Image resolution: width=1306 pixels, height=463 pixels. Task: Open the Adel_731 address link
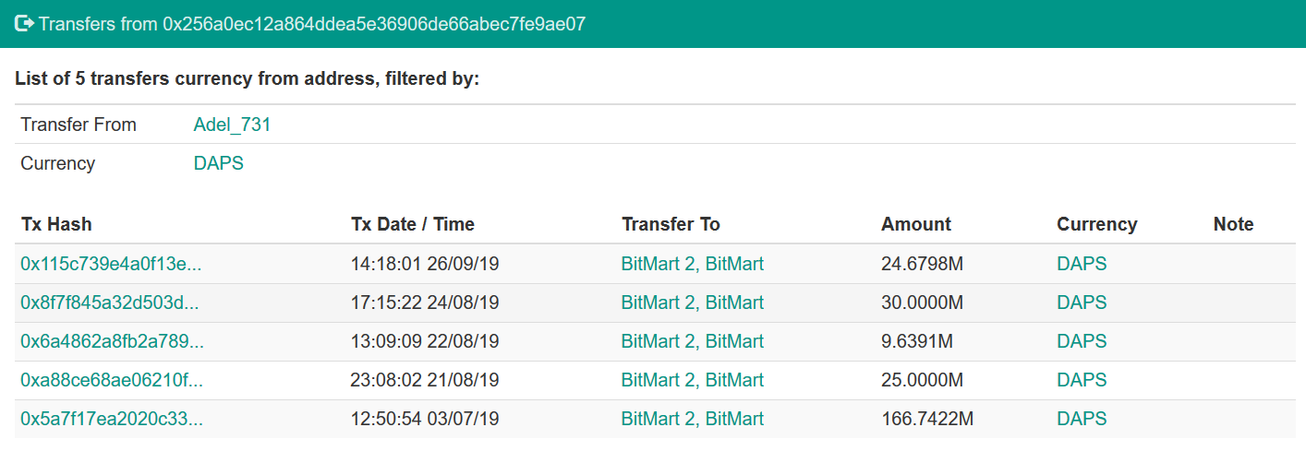pyautogui.click(x=232, y=125)
